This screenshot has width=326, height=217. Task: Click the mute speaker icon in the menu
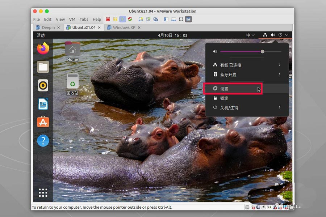click(x=215, y=51)
